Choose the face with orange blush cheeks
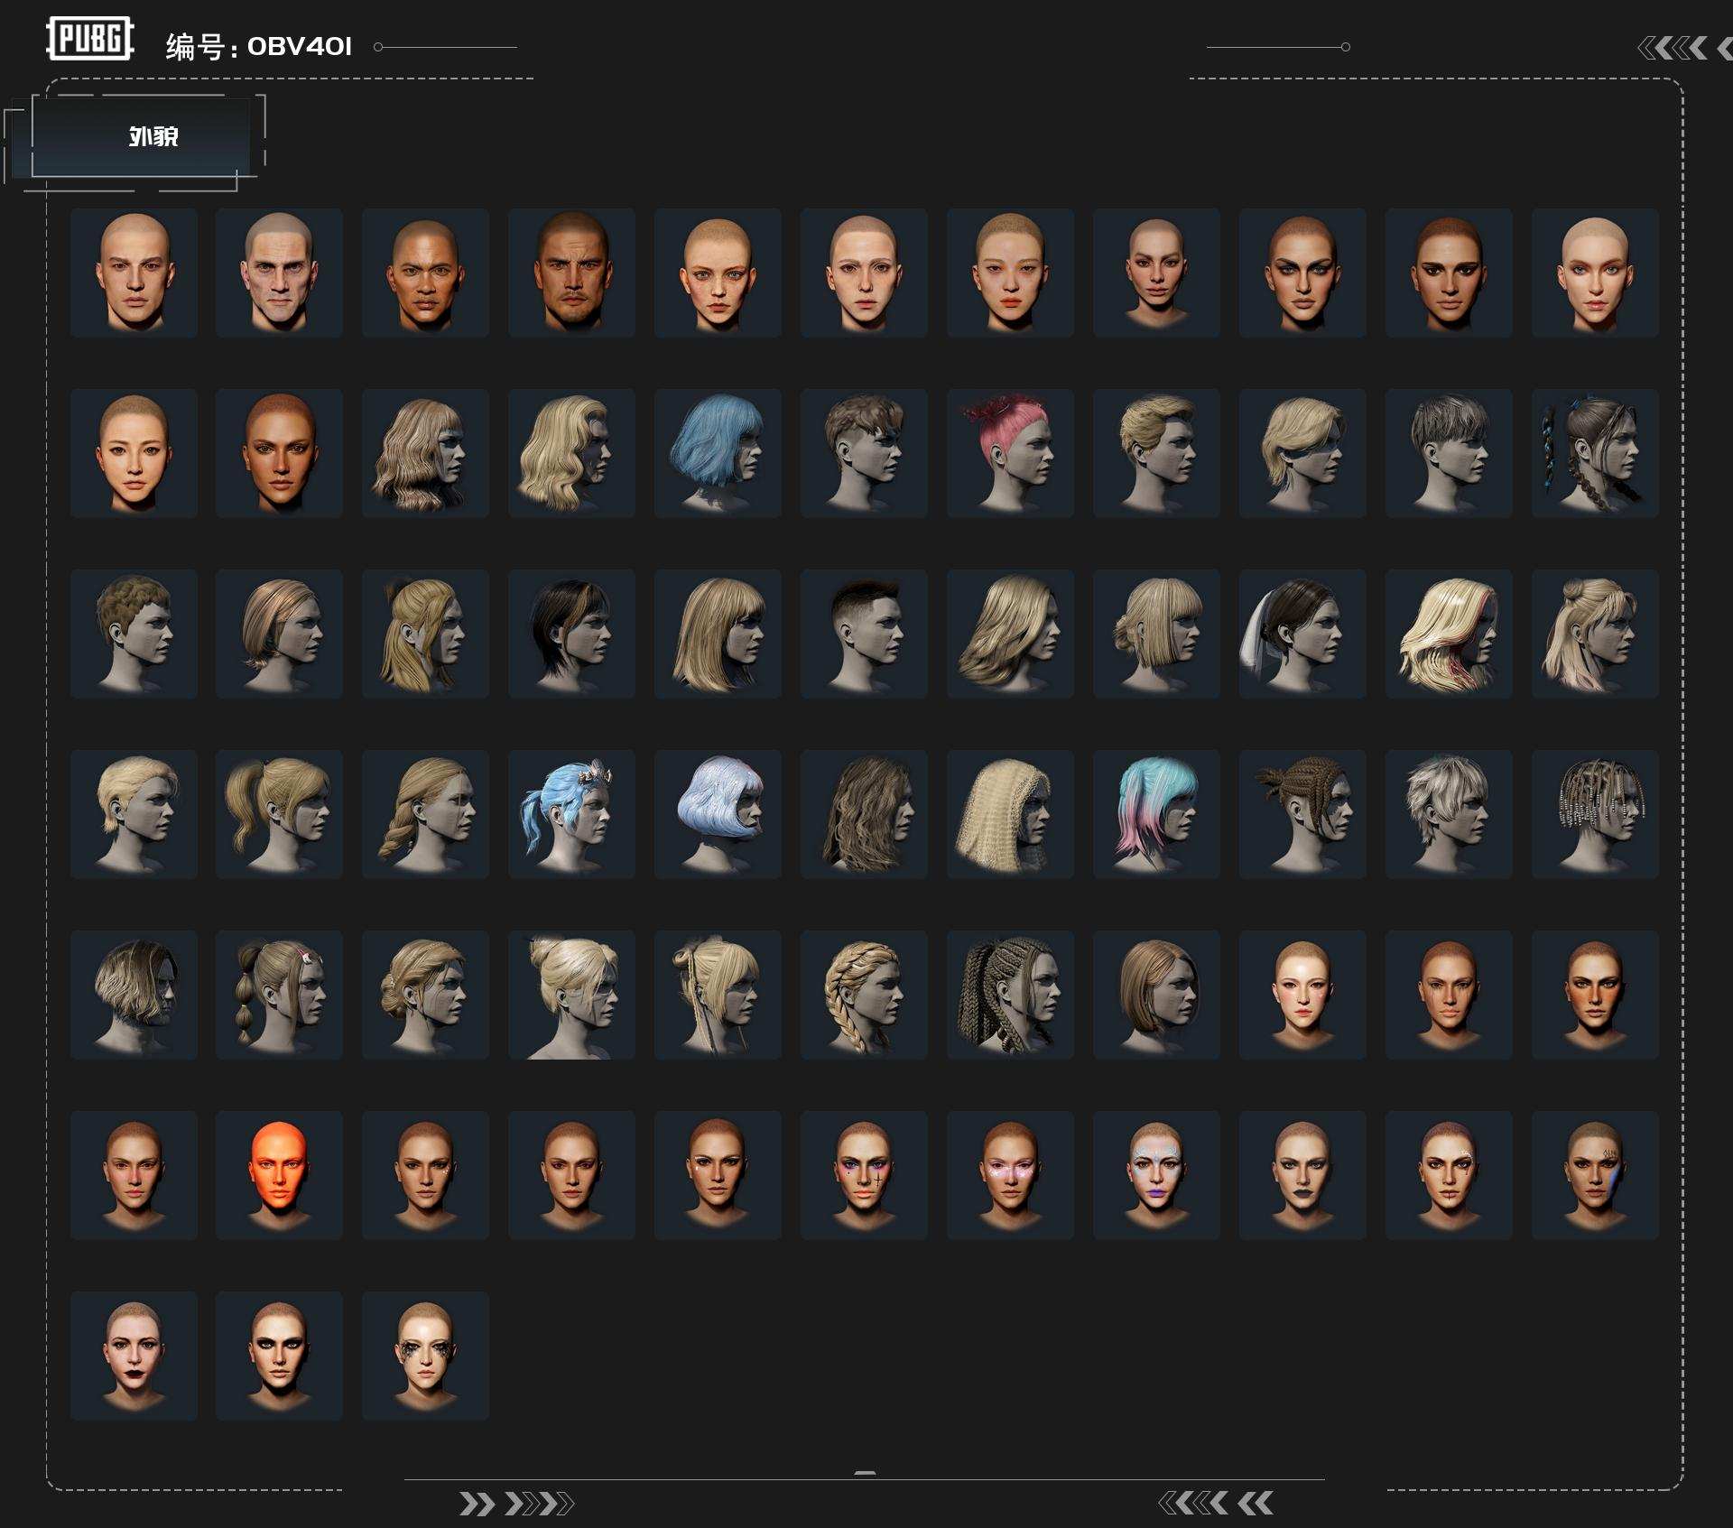 pyautogui.click(x=1595, y=995)
